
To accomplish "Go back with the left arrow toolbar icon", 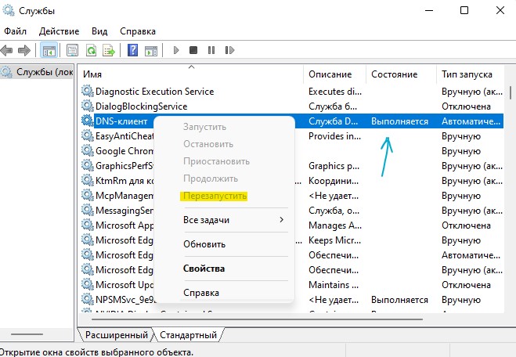I will (x=6, y=50).
